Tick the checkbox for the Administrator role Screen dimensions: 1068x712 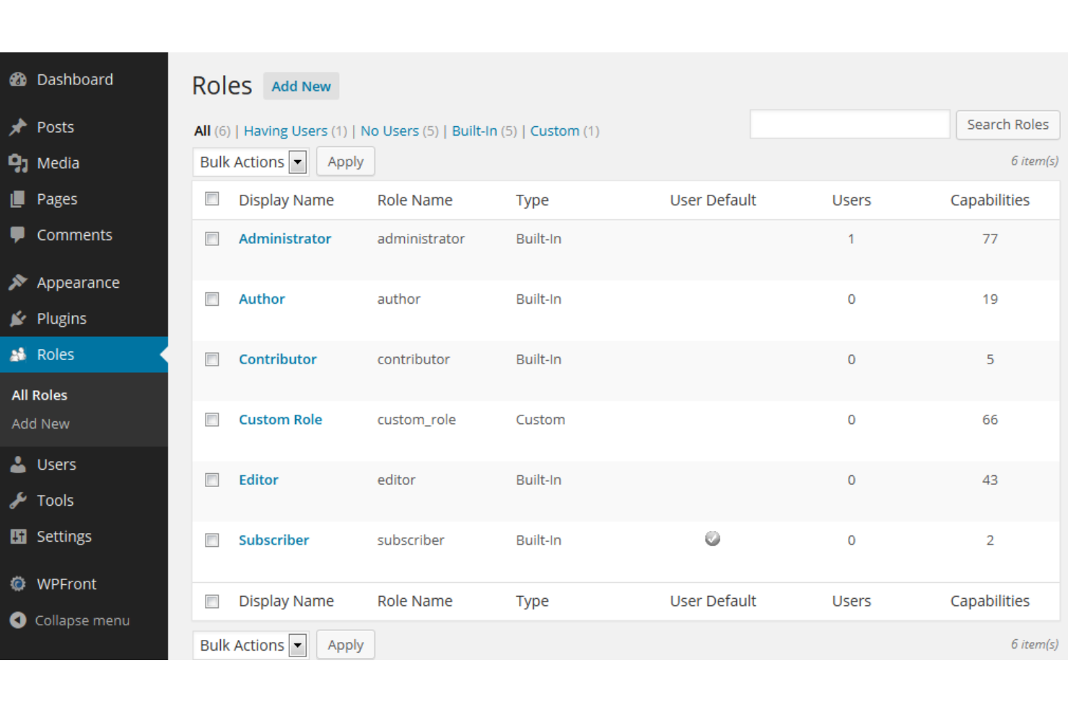(211, 238)
